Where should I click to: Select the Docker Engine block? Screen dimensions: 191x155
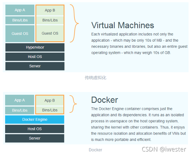point(35,119)
